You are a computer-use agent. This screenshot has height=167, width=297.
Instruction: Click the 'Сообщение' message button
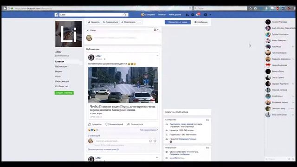point(201,22)
